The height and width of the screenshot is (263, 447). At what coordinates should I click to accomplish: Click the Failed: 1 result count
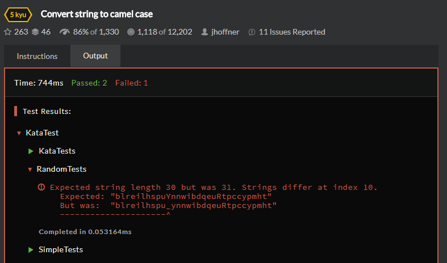[131, 83]
